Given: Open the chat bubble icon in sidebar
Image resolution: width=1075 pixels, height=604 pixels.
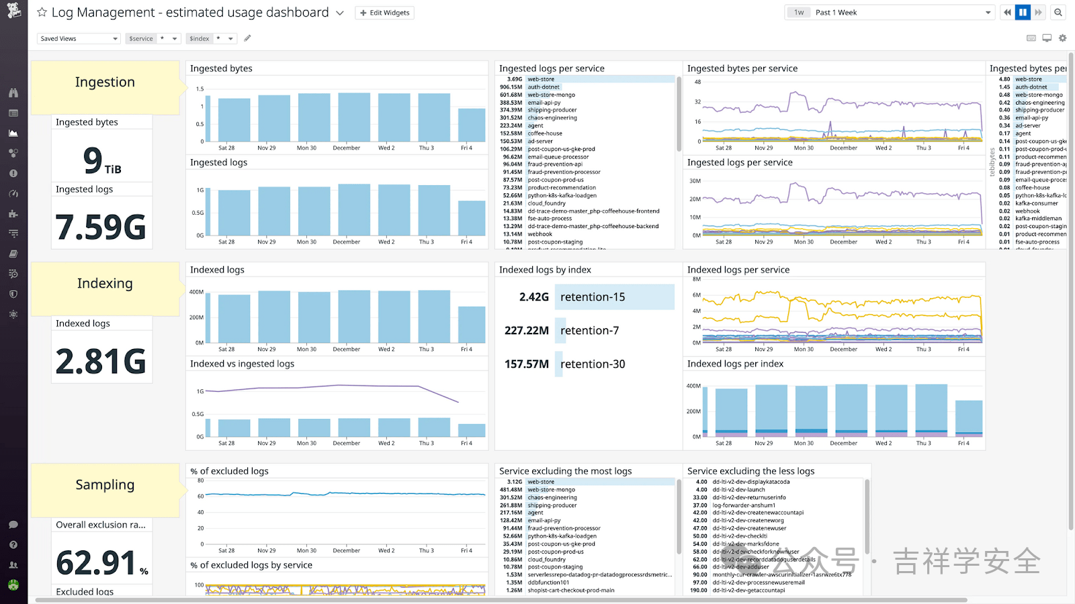Looking at the screenshot, I should pyautogui.click(x=13, y=525).
